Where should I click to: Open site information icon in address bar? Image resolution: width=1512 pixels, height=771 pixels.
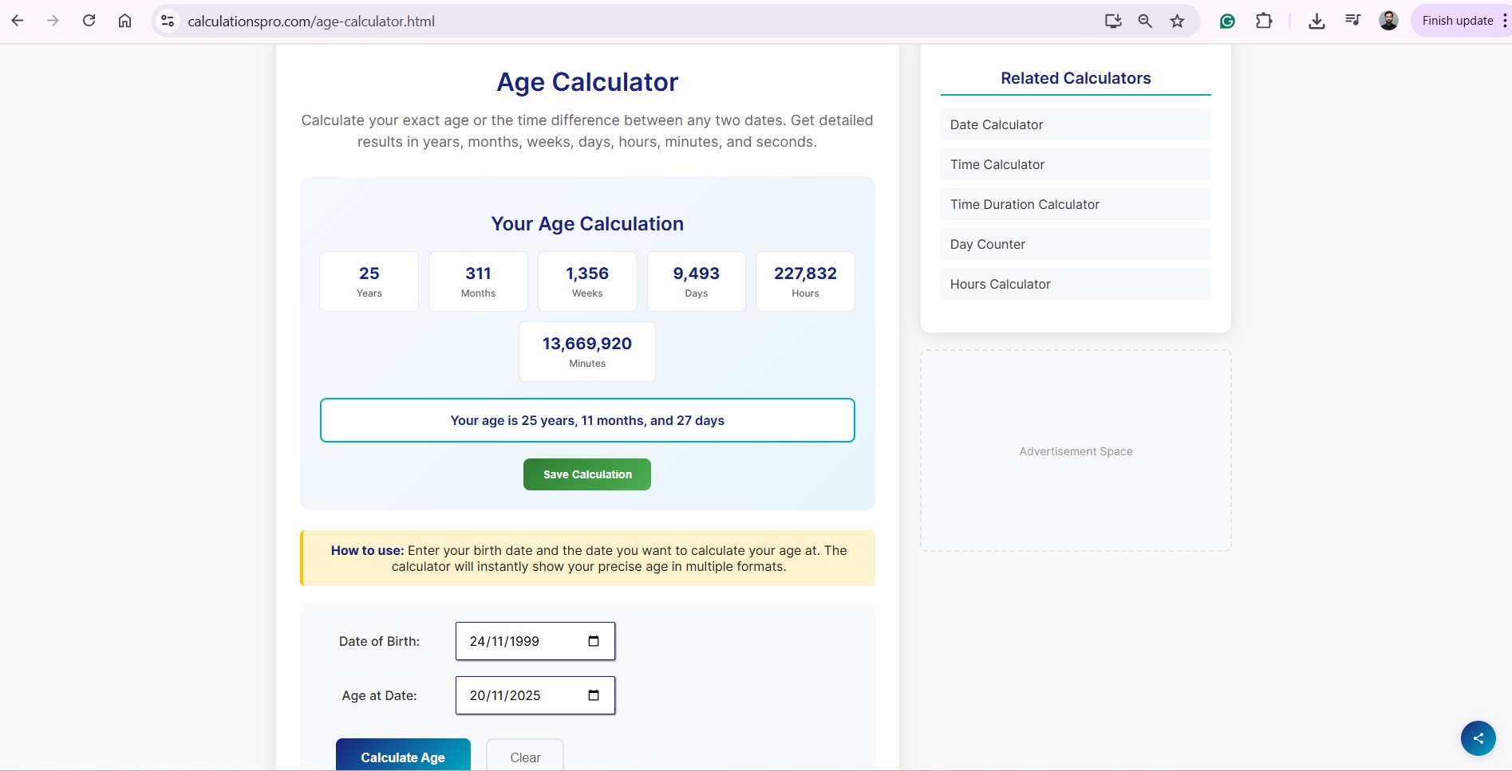coord(168,21)
